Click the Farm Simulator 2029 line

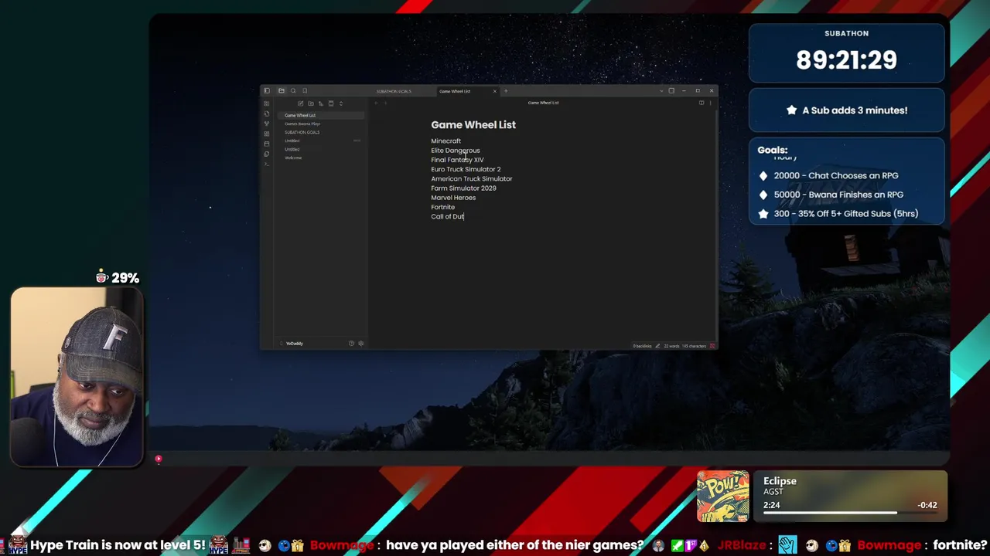[x=463, y=188]
